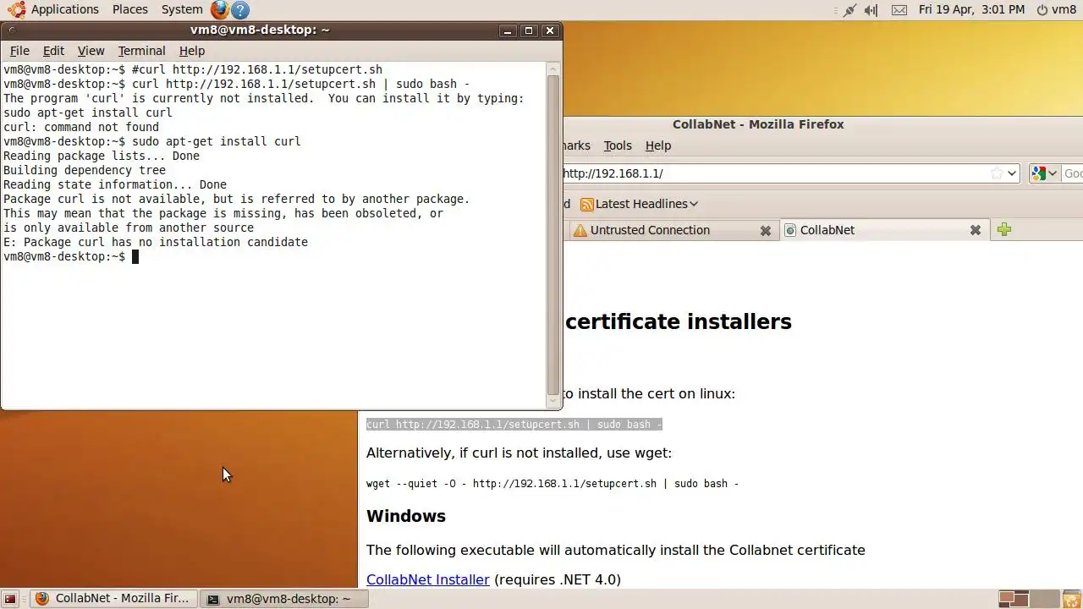The image size is (1083, 609).
Task: Open the terminal Help menu
Action: (192, 51)
